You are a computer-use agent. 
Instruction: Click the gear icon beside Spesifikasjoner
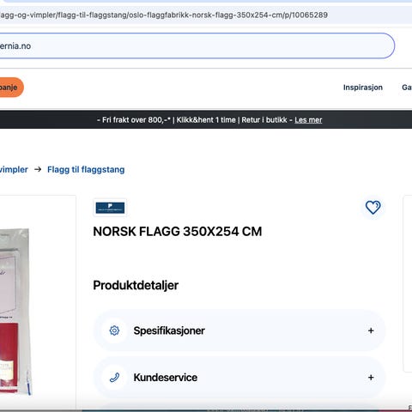click(x=114, y=330)
